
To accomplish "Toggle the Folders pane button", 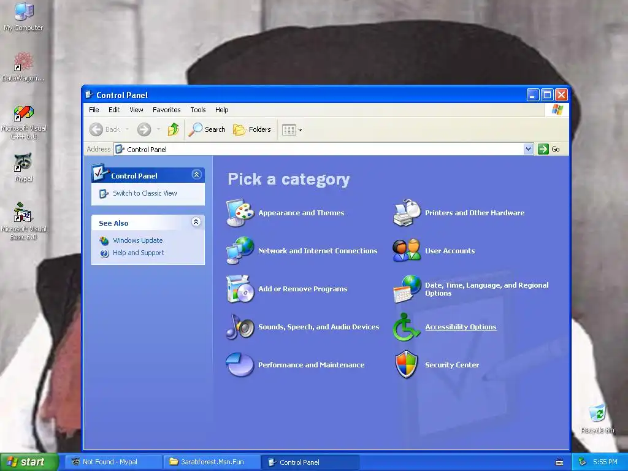I will click(x=252, y=129).
